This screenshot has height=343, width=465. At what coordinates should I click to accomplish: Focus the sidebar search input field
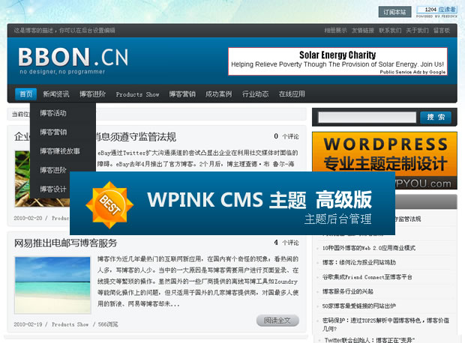[367, 118]
